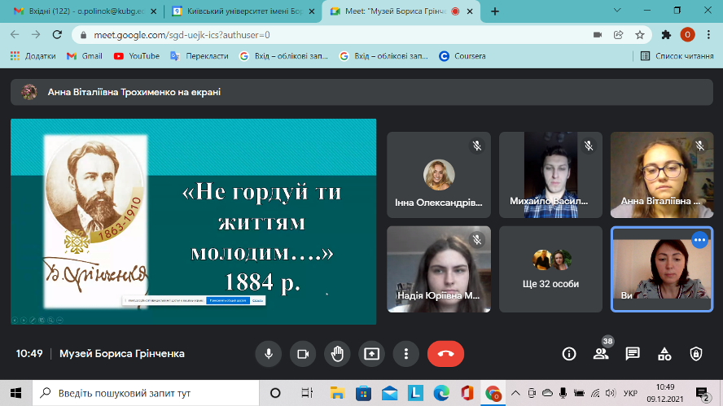Open the meeting details info icon
The width and height of the screenshot is (723, 406).
coord(569,354)
